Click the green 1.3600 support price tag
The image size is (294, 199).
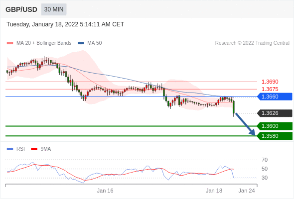[275, 126]
